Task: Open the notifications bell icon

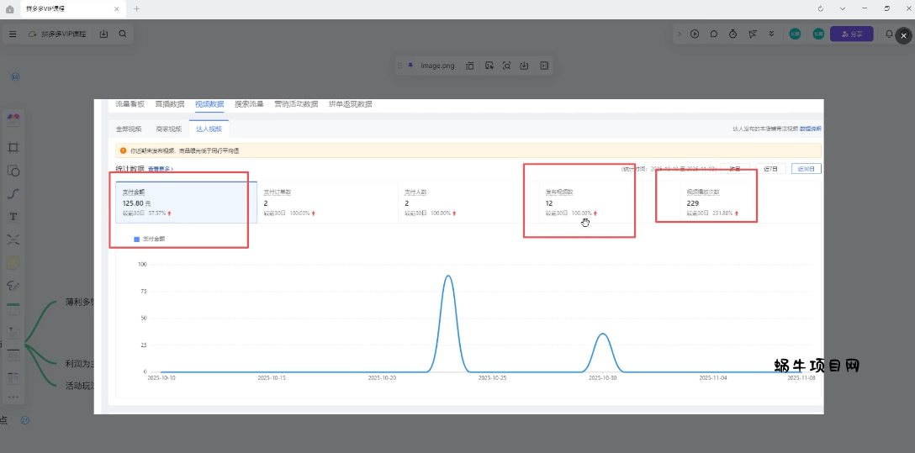Action: (x=889, y=34)
